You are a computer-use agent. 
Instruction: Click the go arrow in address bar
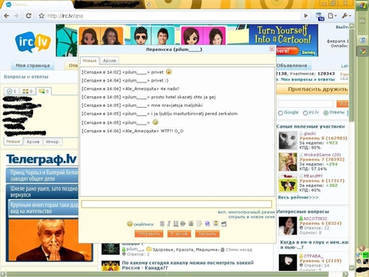tap(306, 16)
